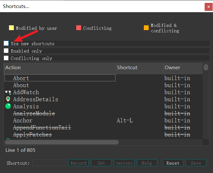This screenshot has width=213, height=173.
Task: Click the AddressDetails location pin icon
Action: 8,99
